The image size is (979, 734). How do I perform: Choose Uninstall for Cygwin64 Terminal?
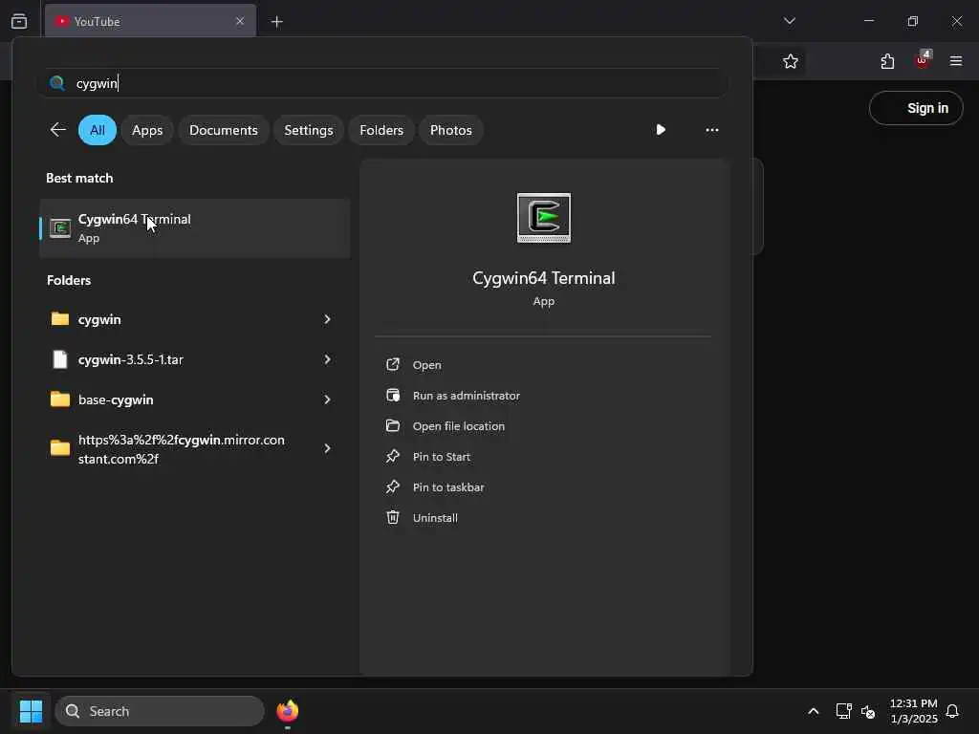(435, 518)
